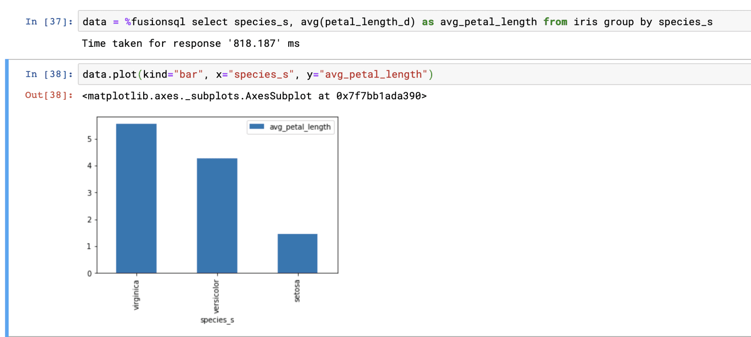Click the Out[38] output prompt
The width and height of the screenshot is (751, 337).
point(49,95)
